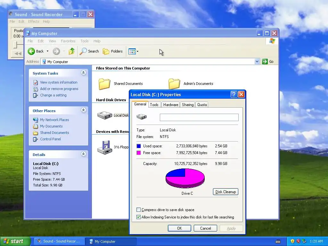Click Add or remove programs icon

[36, 89]
